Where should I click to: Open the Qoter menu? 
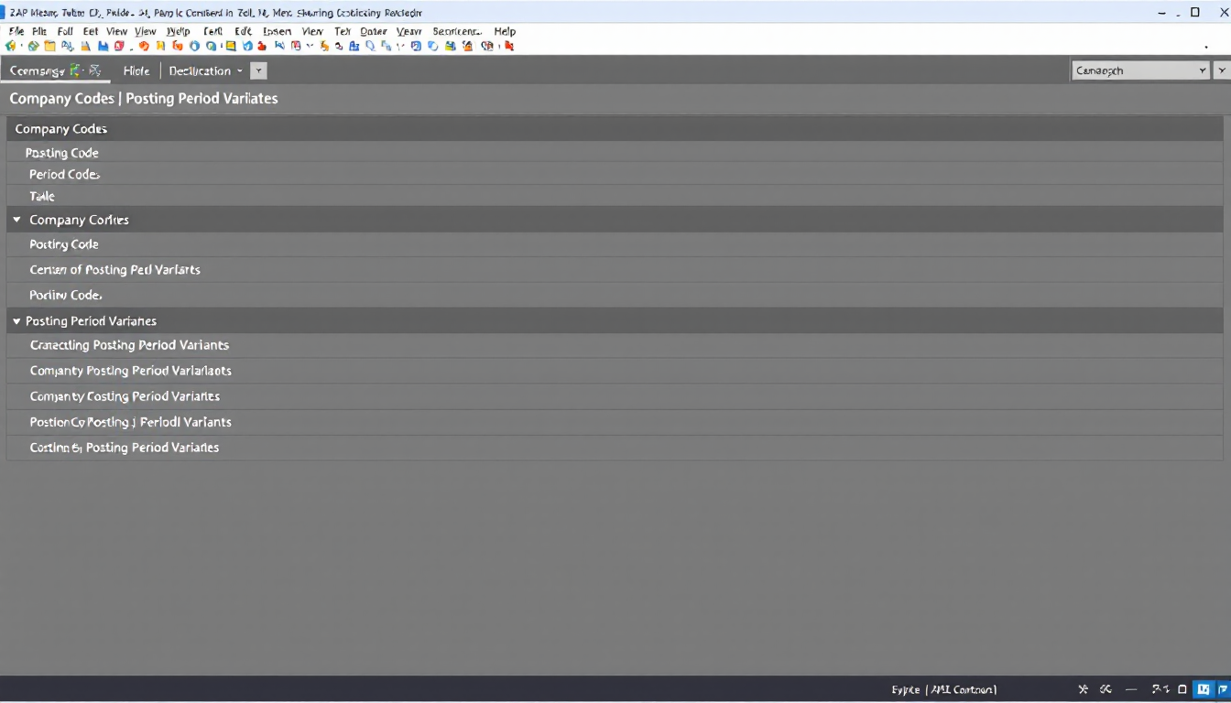[x=373, y=31]
